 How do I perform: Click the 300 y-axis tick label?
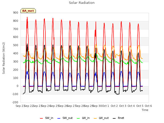pyautogui.click(x=16, y=61)
